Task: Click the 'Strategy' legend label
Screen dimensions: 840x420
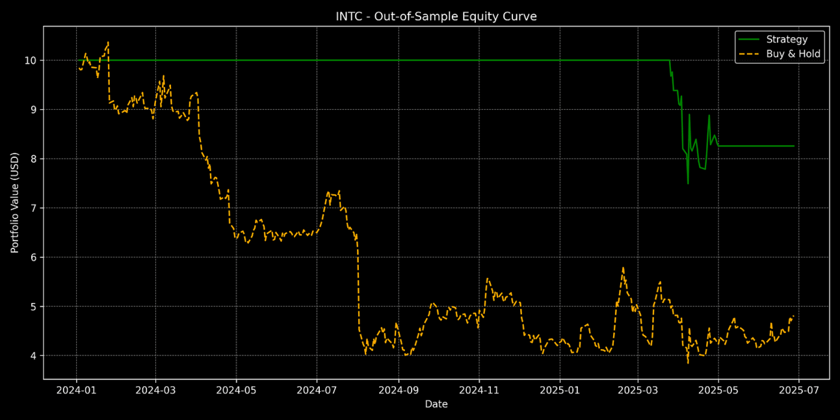Action: click(787, 40)
